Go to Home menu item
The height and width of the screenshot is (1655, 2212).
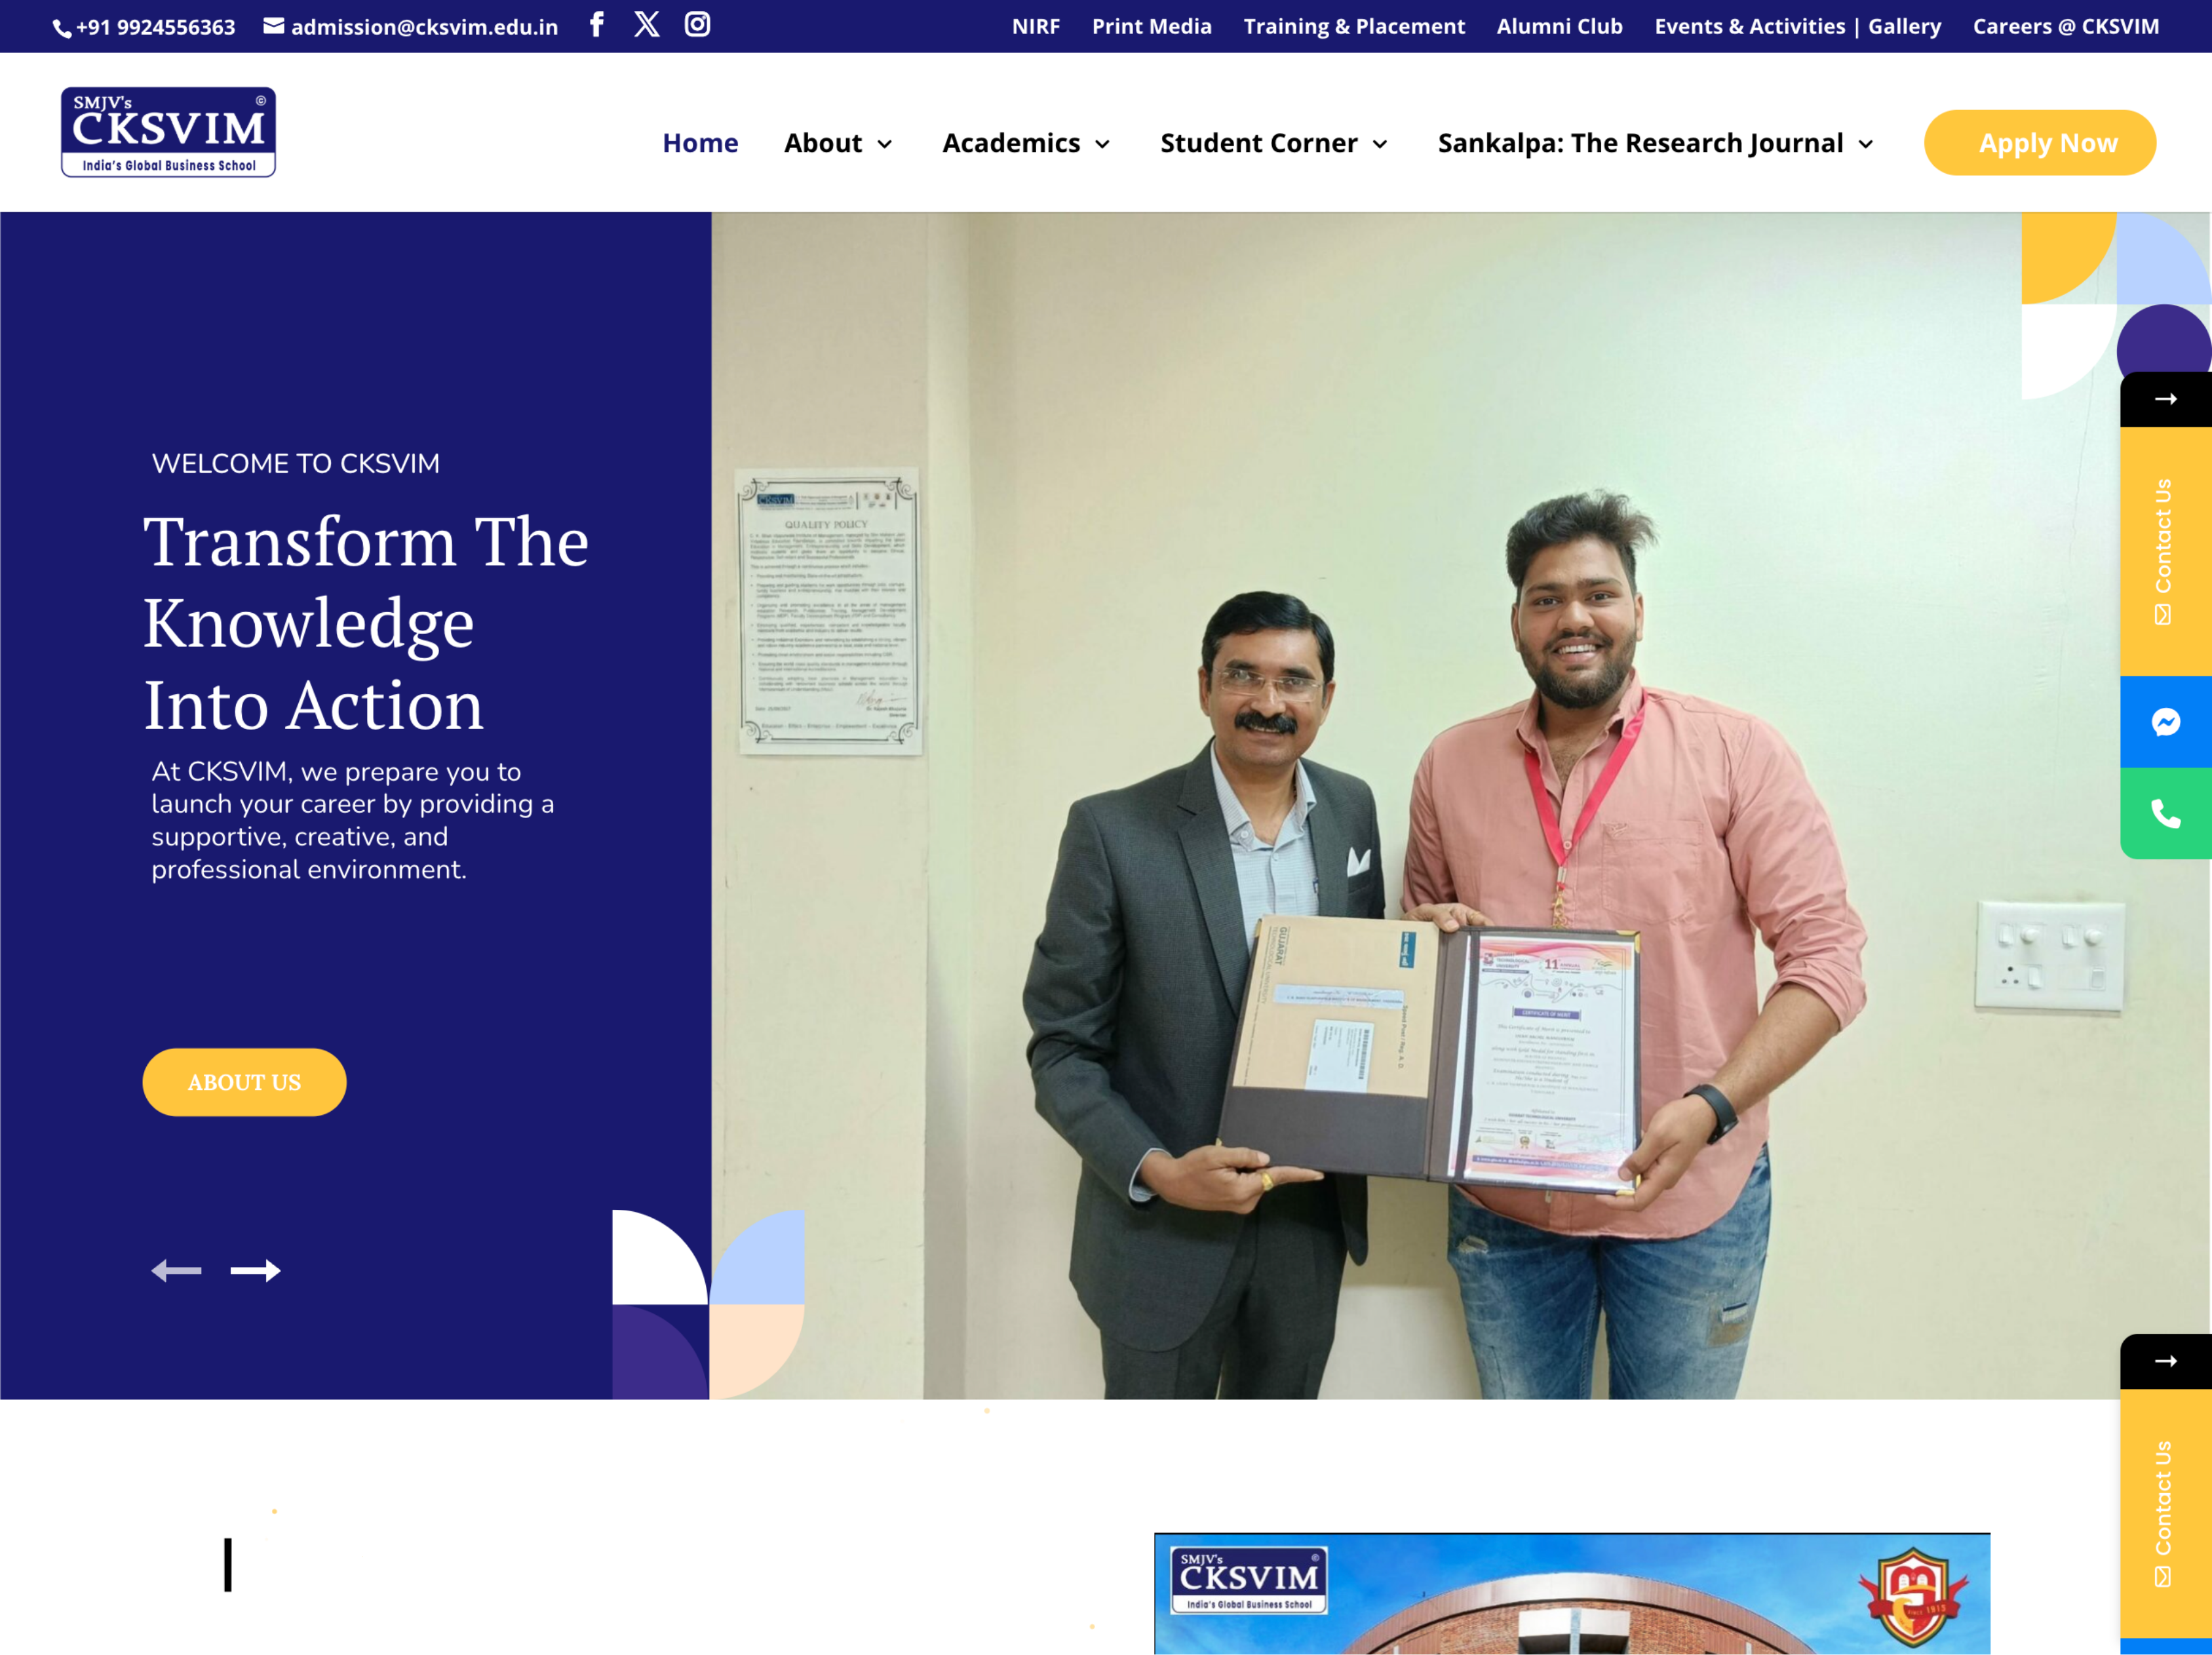pos(700,143)
